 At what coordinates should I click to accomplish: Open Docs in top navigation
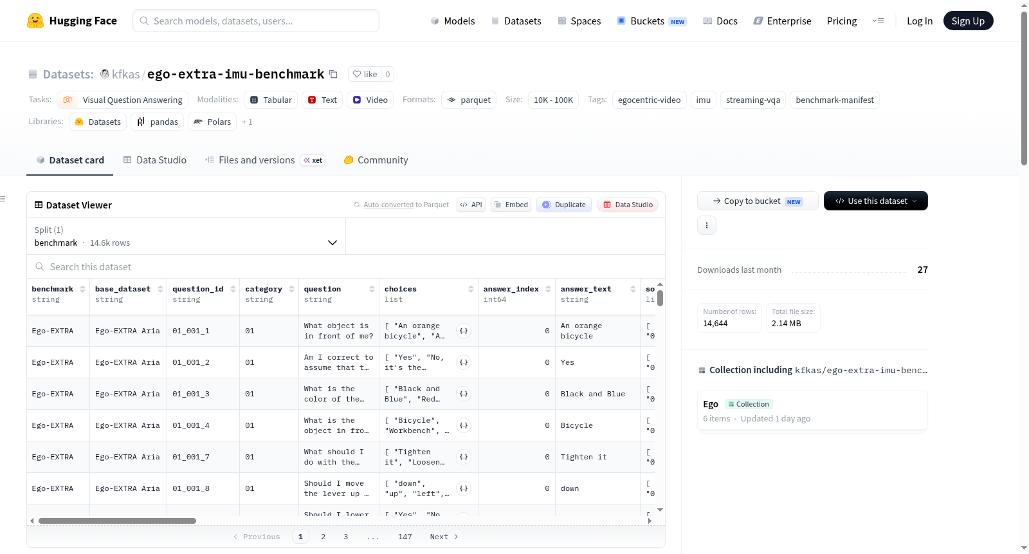pyautogui.click(x=720, y=21)
